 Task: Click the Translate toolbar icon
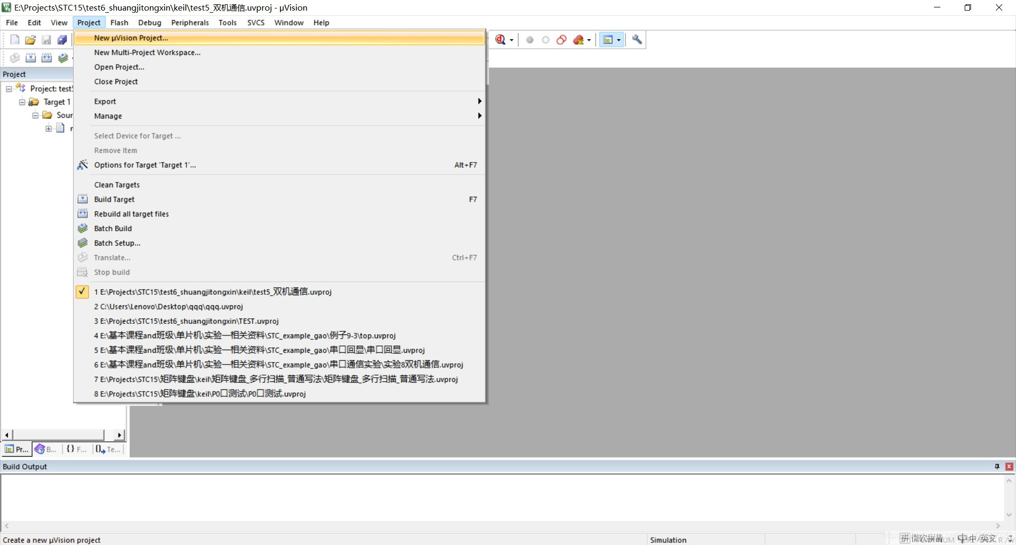[x=15, y=58]
